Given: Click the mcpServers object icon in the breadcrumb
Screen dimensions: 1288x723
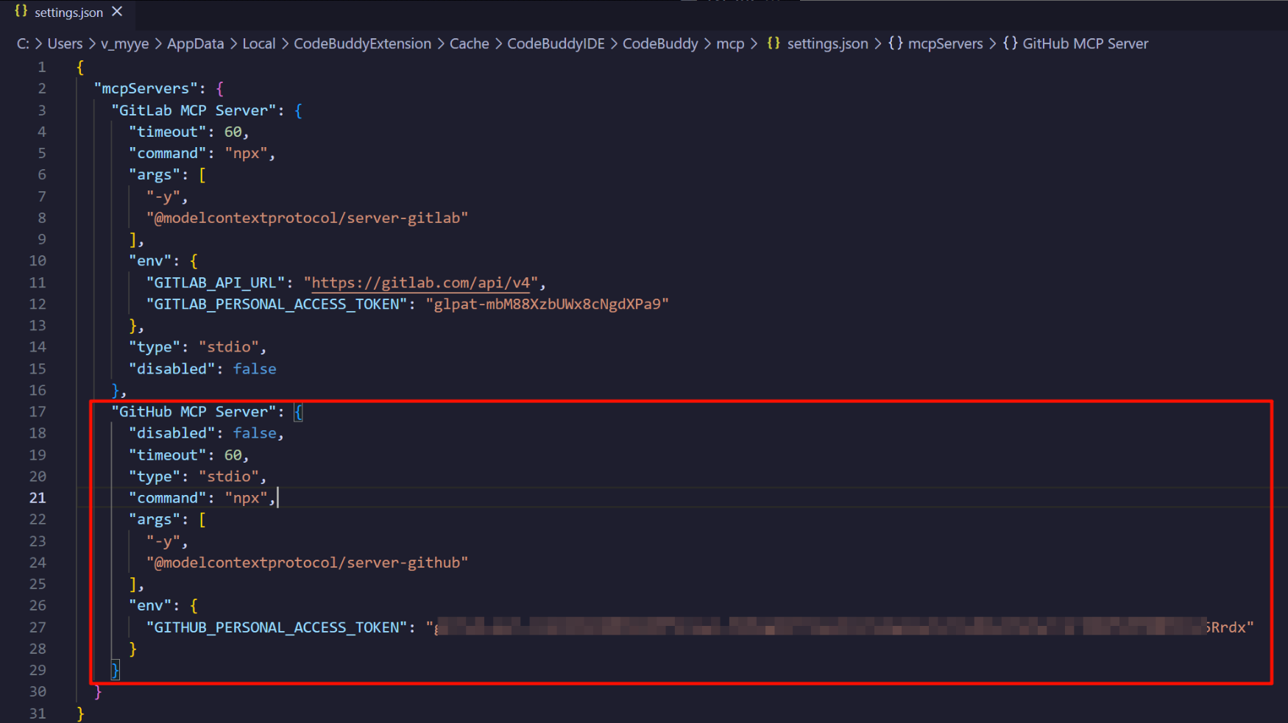Looking at the screenshot, I should (x=895, y=43).
